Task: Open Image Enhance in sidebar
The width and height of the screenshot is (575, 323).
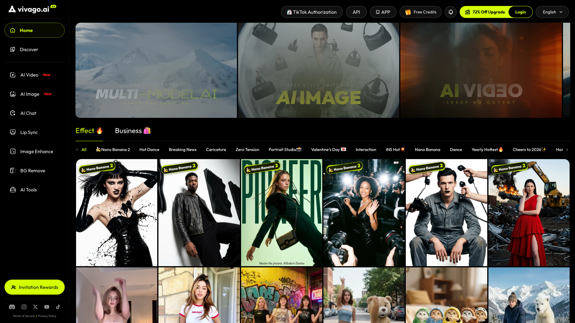Action: point(37,151)
